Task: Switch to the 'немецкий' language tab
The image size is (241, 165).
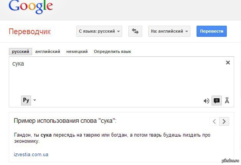Action: click(77, 51)
